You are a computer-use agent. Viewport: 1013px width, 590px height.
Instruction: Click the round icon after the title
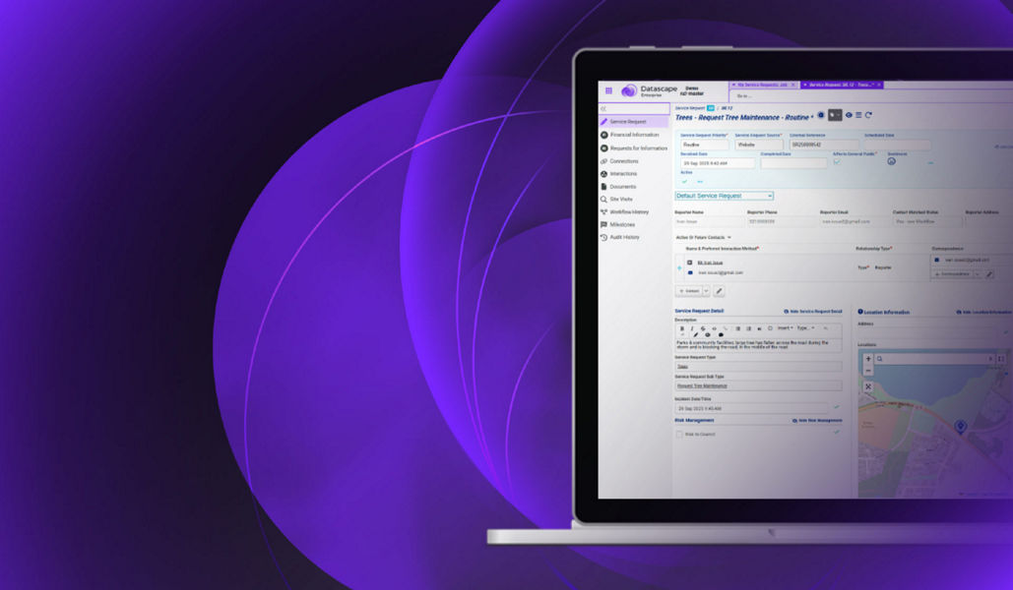821,115
